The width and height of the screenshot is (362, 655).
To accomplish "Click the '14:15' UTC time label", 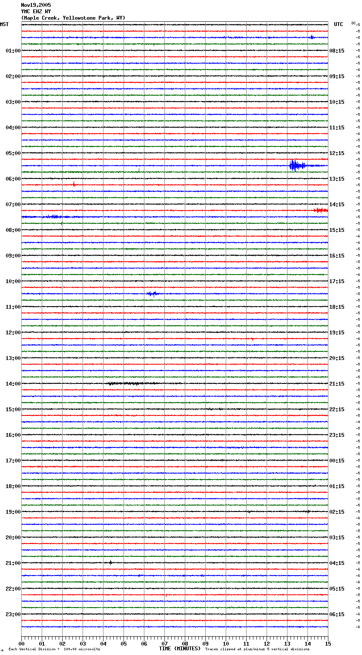I will (x=337, y=205).
